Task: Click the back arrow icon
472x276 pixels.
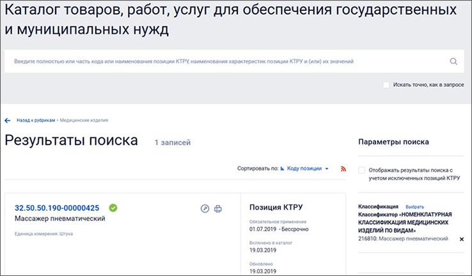Action: [x=8, y=120]
